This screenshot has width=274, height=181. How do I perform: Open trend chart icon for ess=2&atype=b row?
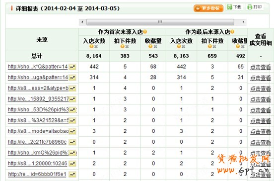[72, 89]
